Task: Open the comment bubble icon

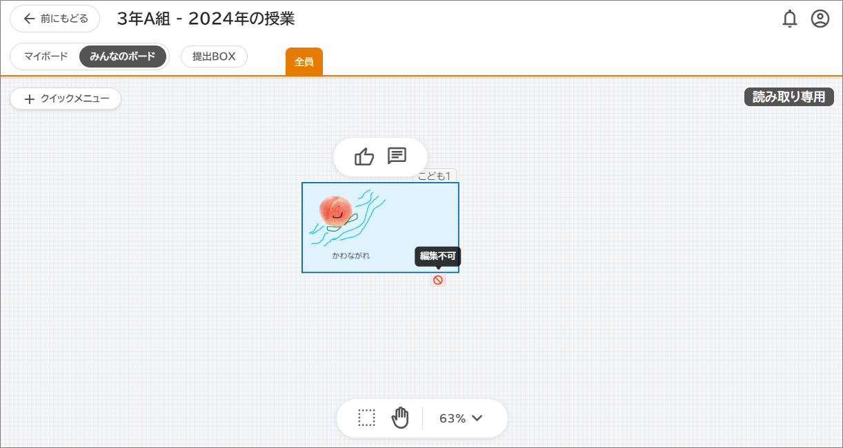Action: pyautogui.click(x=398, y=157)
